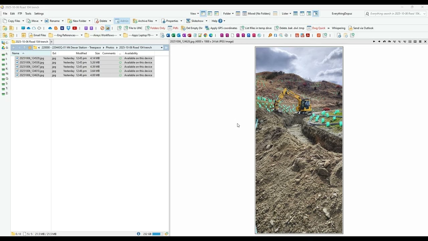Open the Move button dropdown arrow
Screen dimensions: 428x241
pos(41,21)
